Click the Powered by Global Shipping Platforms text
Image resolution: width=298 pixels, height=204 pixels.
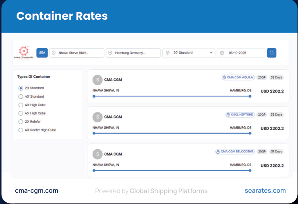[151, 191]
